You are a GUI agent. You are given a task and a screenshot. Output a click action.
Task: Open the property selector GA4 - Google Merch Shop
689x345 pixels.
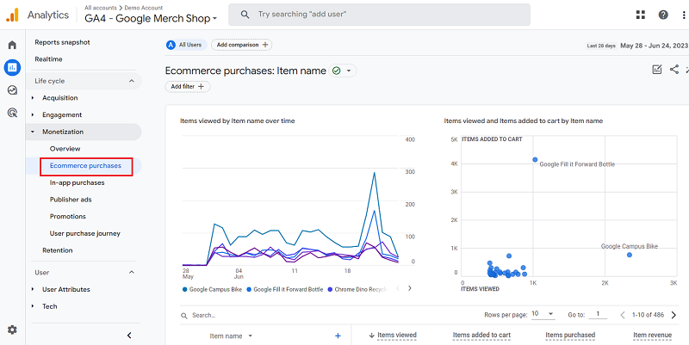[x=152, y=18]
